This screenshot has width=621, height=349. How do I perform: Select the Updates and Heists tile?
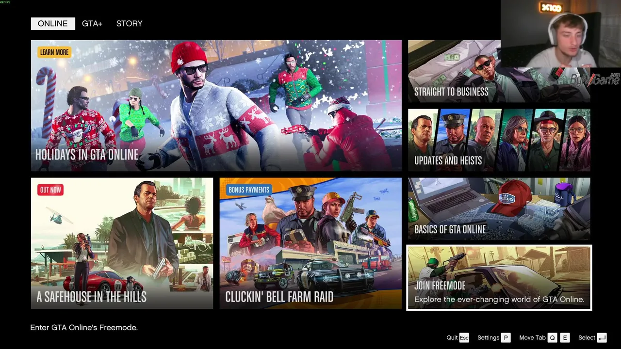[x=499, y=140]
